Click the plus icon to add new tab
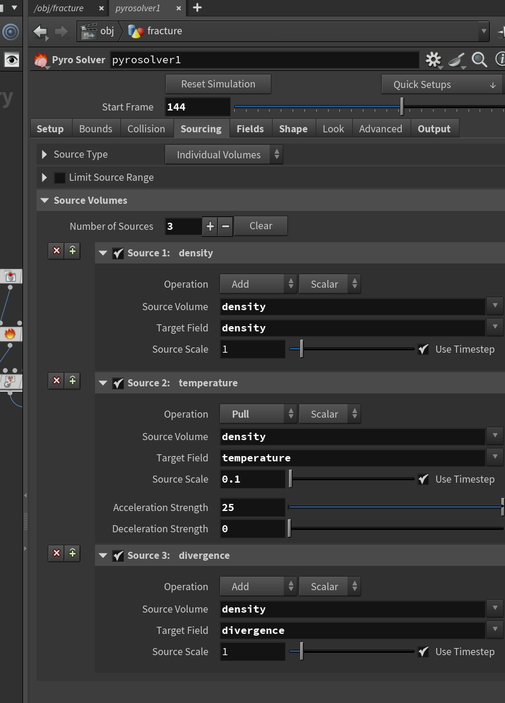Viewport: 505px width, 703px height. tap(197, 8)
